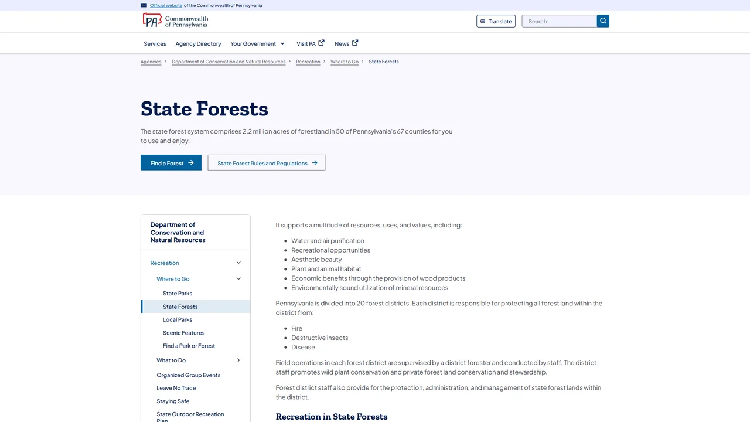Click the News navigation link
Screen dimensions: 750x422
tap(342, 43)
